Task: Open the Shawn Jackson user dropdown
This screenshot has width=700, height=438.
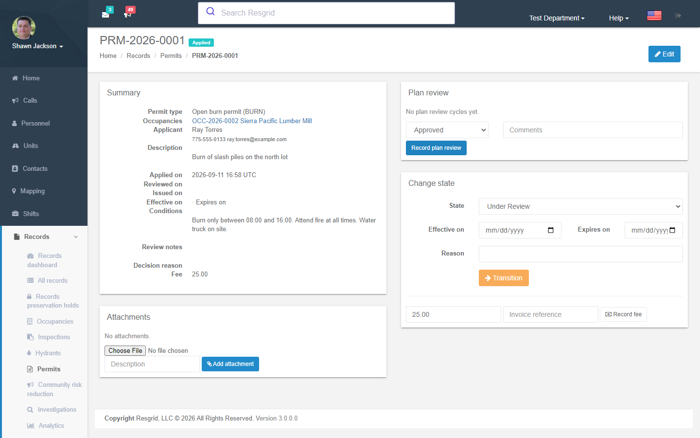Action: [x=37, y=46]
